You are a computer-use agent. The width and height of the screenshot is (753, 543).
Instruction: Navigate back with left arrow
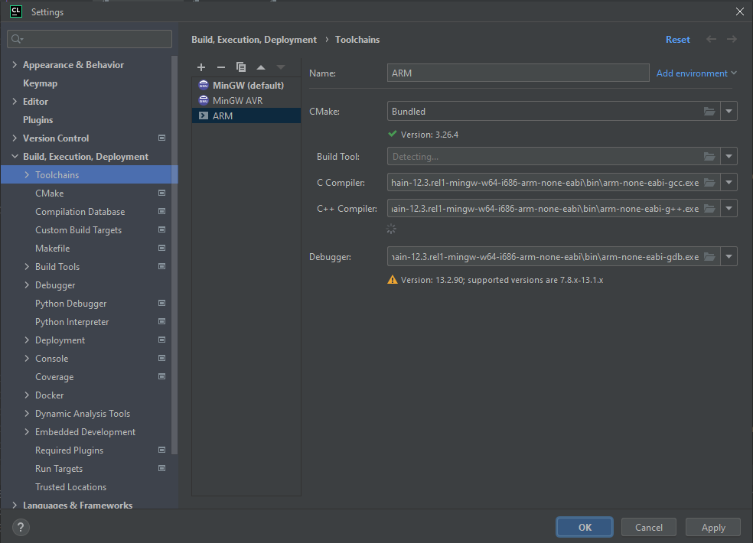(x=711, y=39)
